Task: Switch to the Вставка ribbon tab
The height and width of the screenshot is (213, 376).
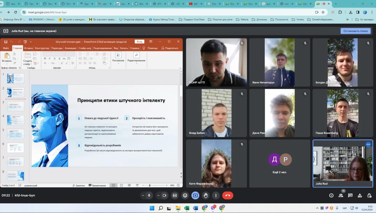Action: tap(28, 48)
